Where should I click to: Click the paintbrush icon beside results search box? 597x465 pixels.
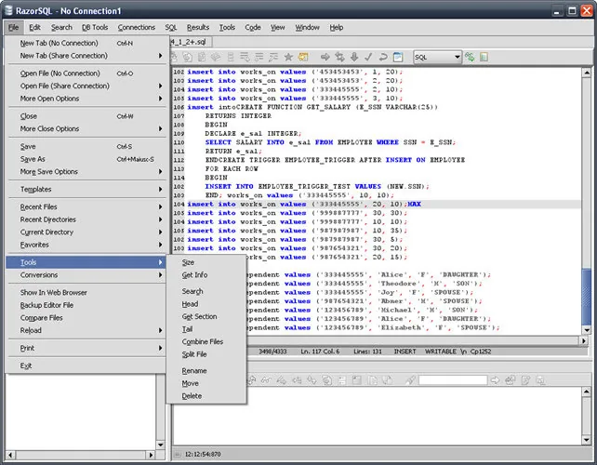[410, 379]
